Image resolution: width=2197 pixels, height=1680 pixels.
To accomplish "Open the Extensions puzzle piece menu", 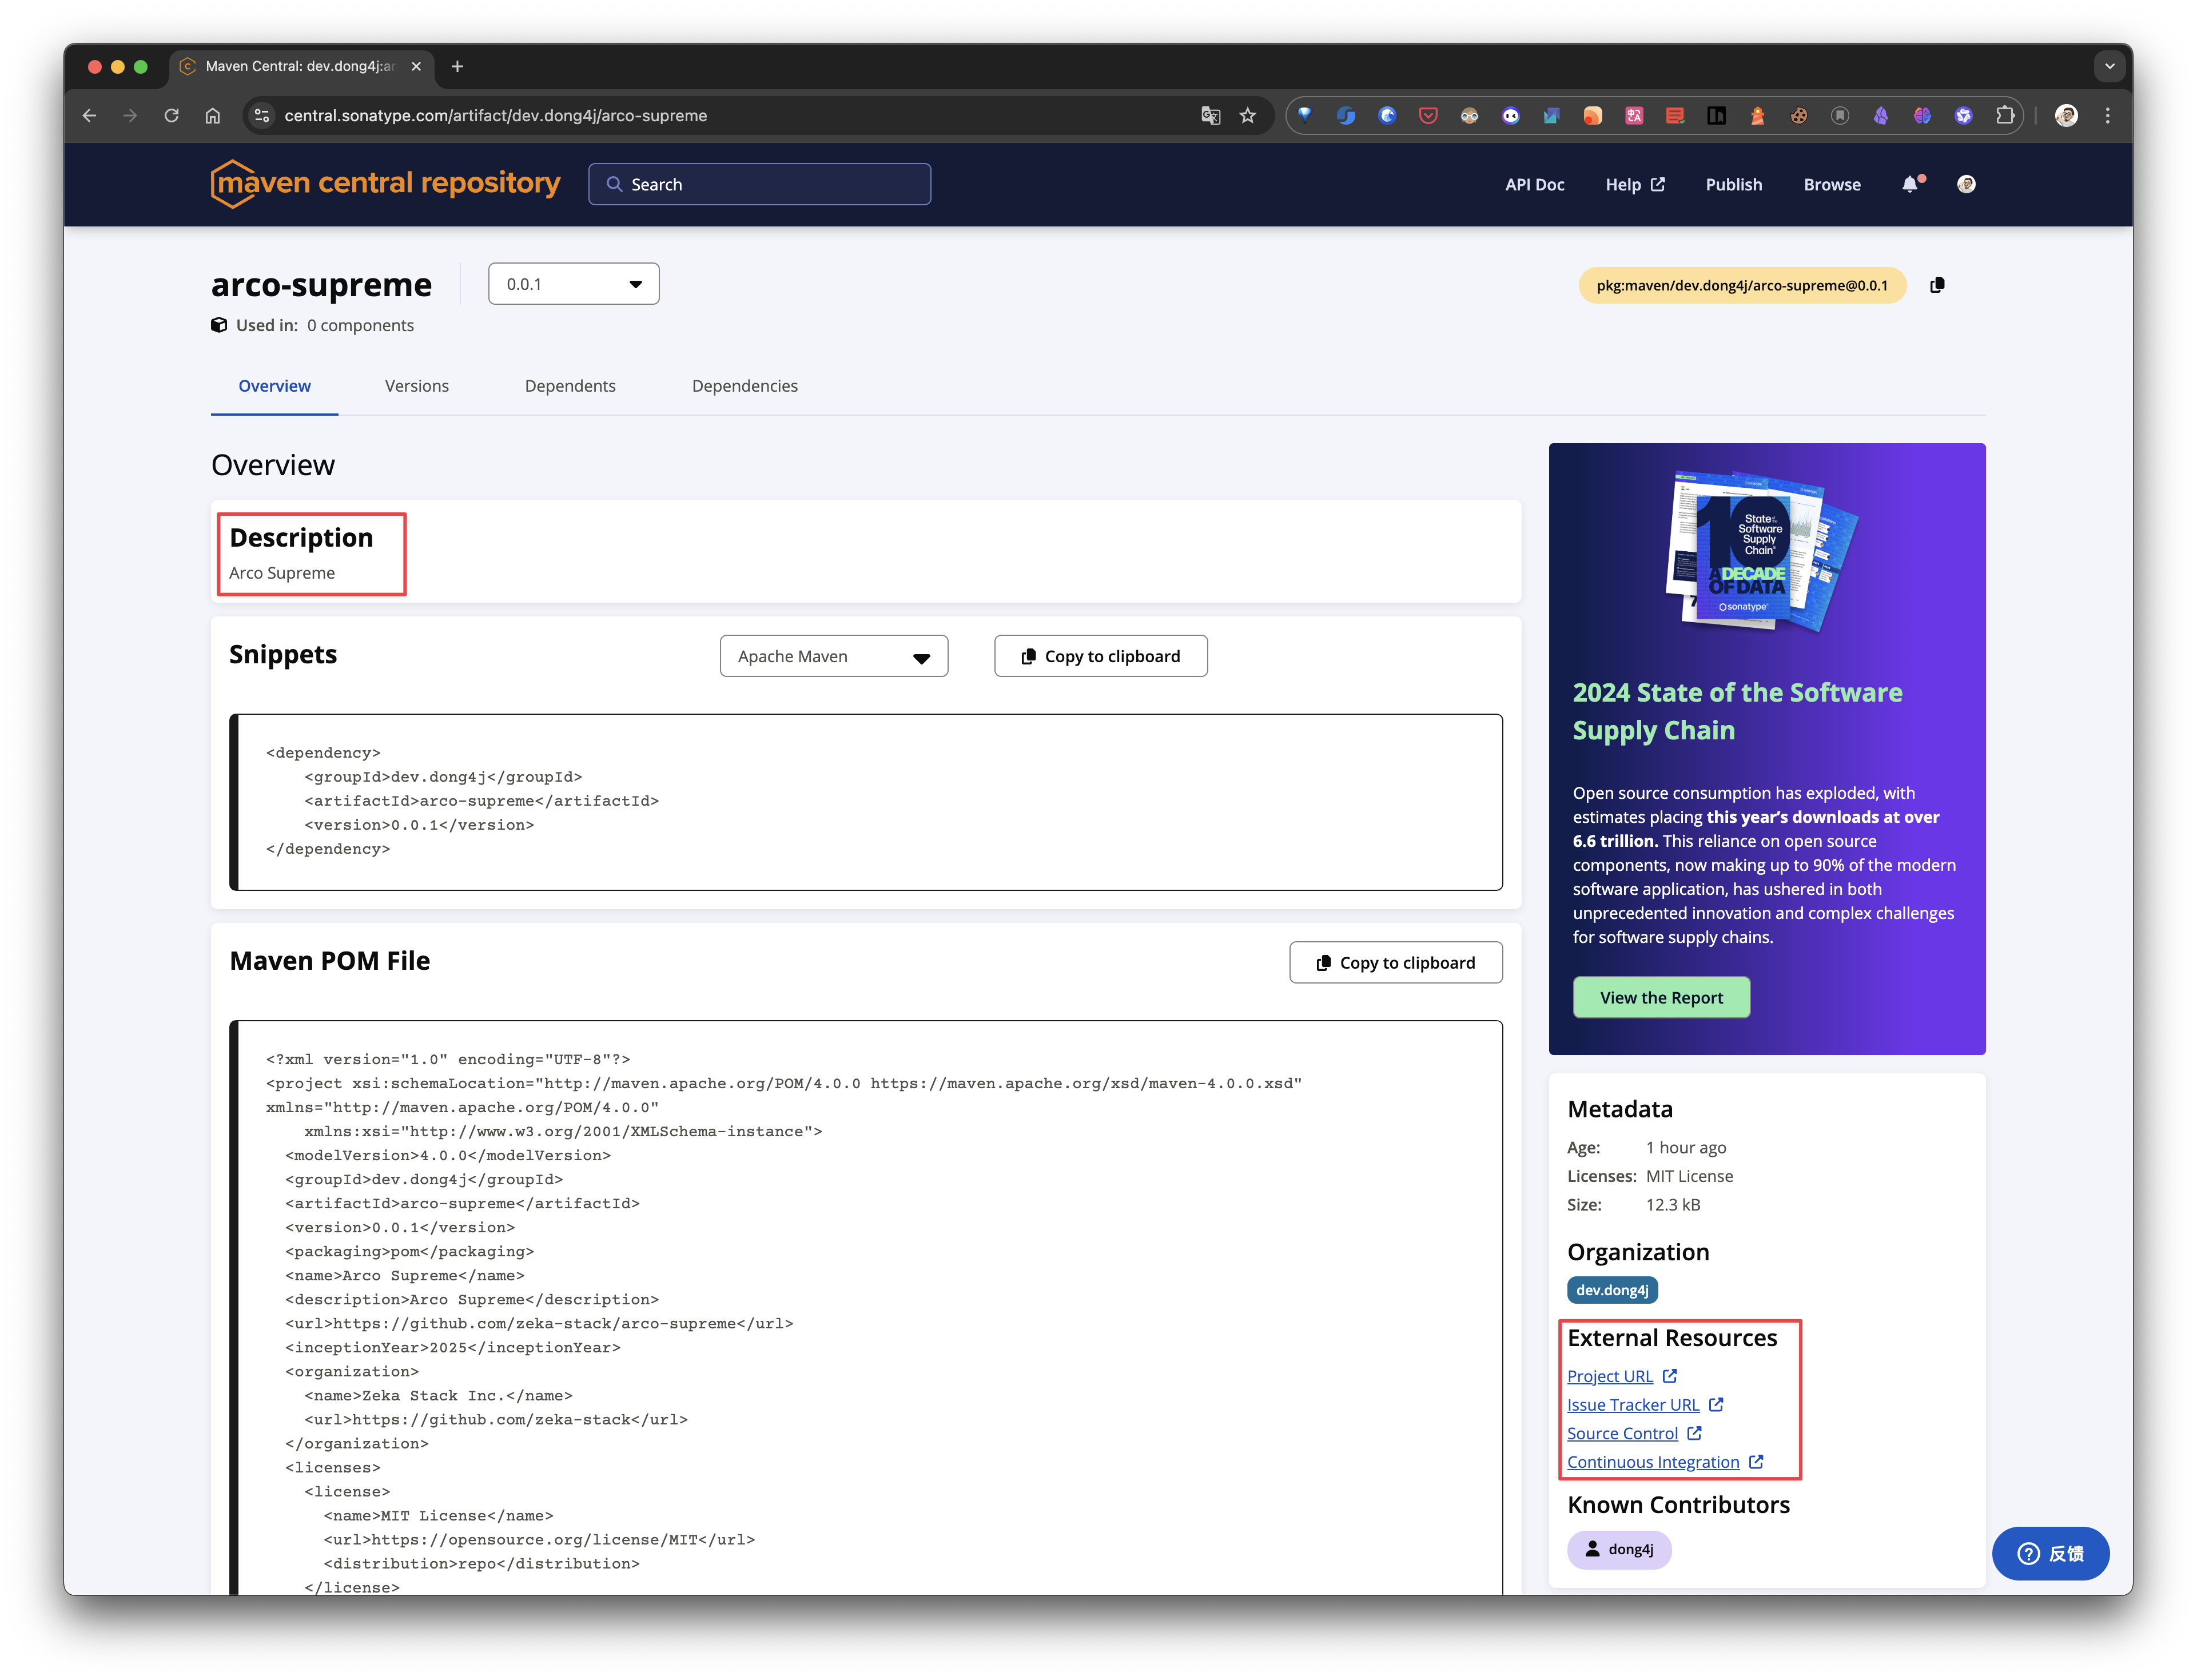I will coord(2004,116).
